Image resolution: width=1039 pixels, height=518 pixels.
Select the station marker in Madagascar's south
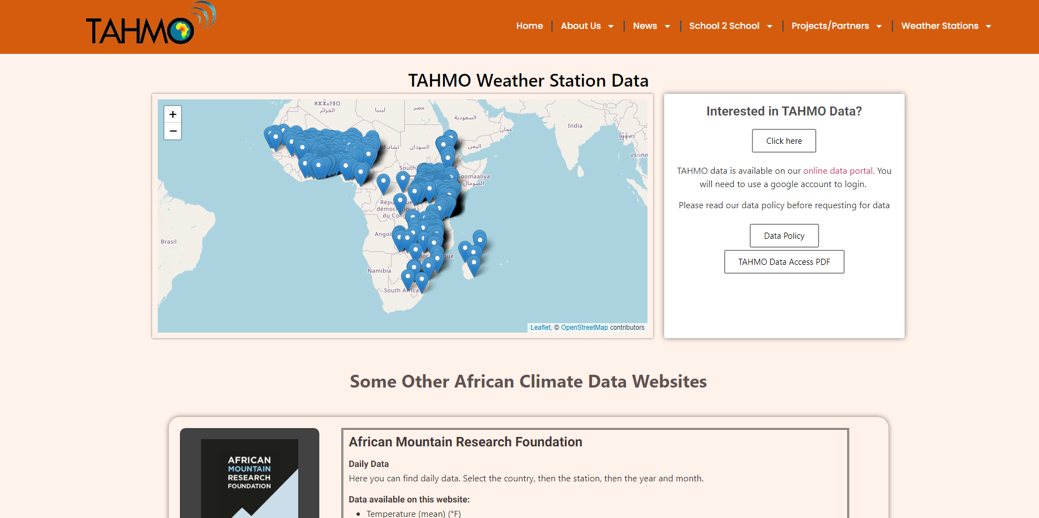[x=474, y=265]
